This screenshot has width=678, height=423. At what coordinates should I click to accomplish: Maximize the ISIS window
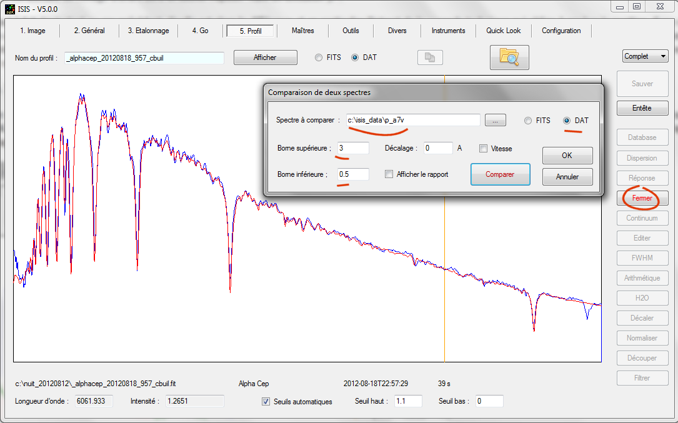click(637, 6)
